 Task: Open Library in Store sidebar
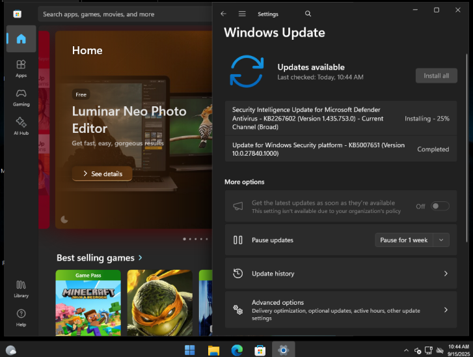pos(21,289)
